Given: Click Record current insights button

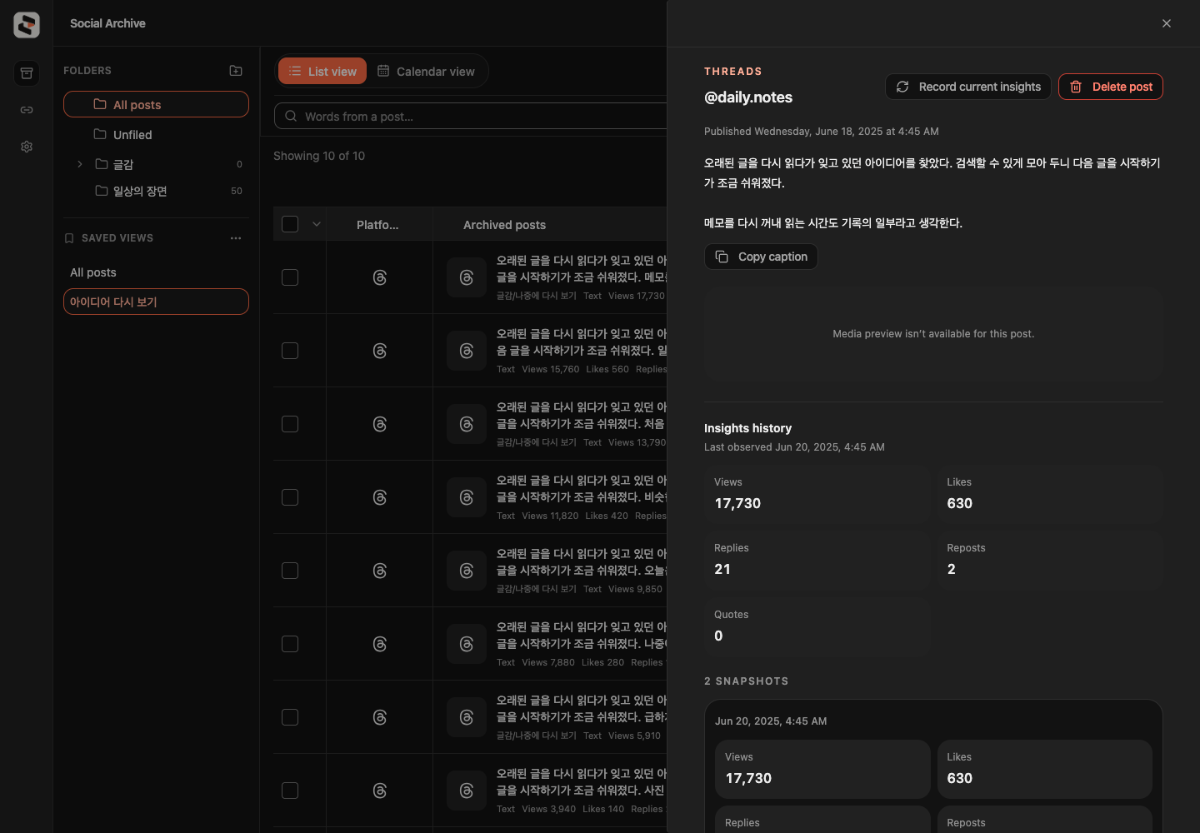Looking at the screenshot, I should coord(968,87).
